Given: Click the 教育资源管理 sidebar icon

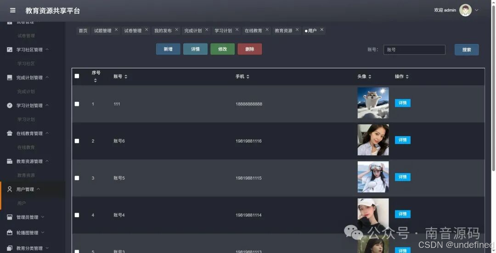Looking at the screenshot, I should (10, 161).
